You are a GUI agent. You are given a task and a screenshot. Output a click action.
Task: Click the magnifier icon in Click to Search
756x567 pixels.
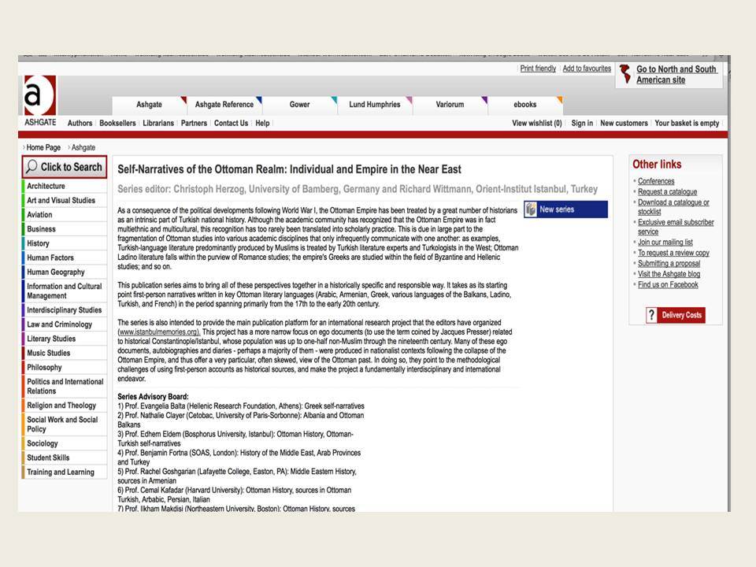(31, 167)
